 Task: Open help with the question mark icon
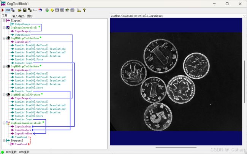coord(84,10)
